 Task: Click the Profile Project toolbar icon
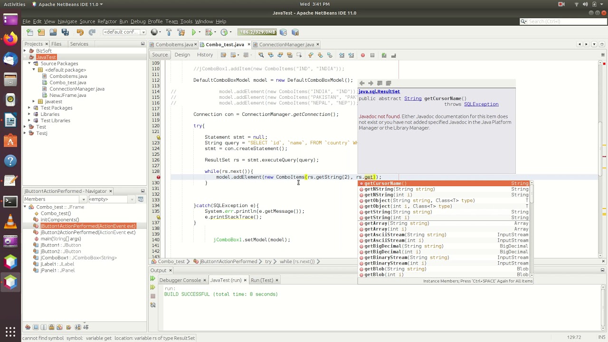[x=224, y=32]
